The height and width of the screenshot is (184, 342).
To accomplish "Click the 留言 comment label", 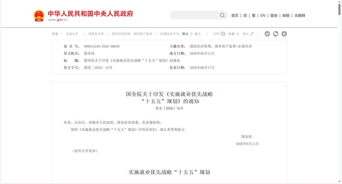I will click(246, 34).
